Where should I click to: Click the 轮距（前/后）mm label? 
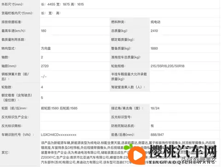point(14,108)
